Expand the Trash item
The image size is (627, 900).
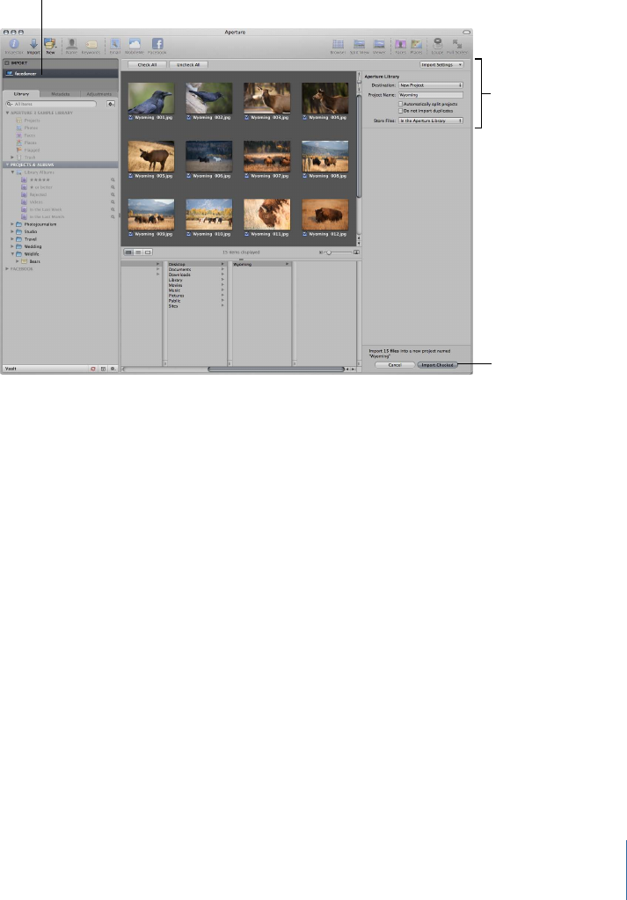pos(12,157)
